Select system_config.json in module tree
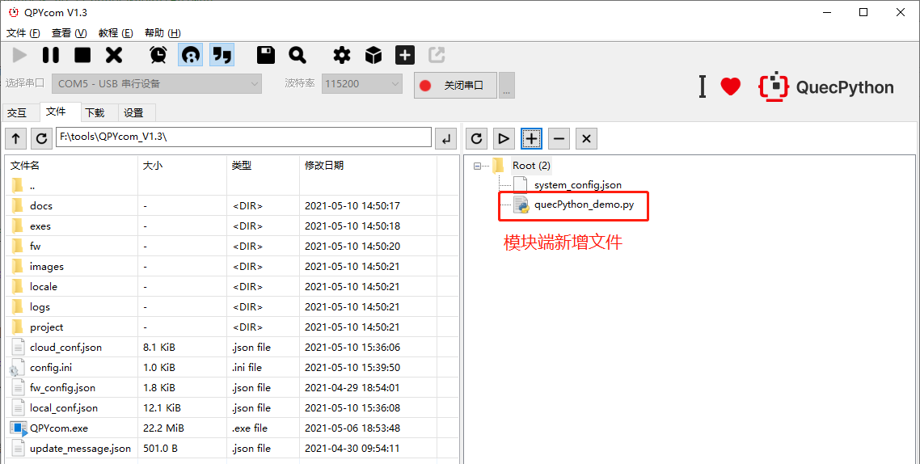 click(577, 185)
